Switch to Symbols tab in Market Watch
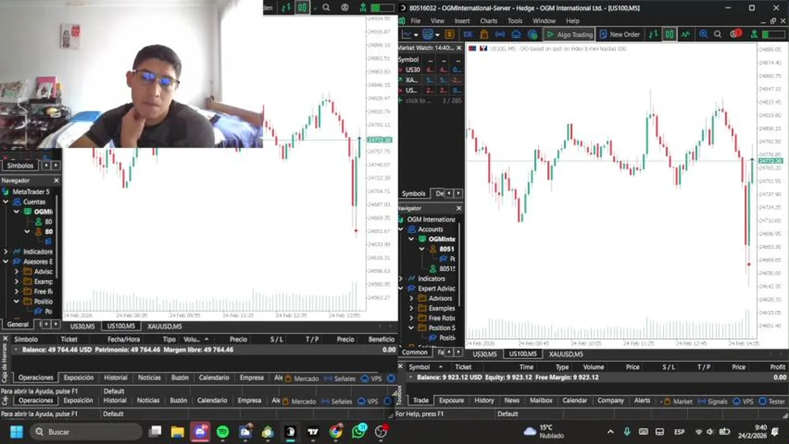The width and height of the screenshot is (789, 444). (413, 194)
